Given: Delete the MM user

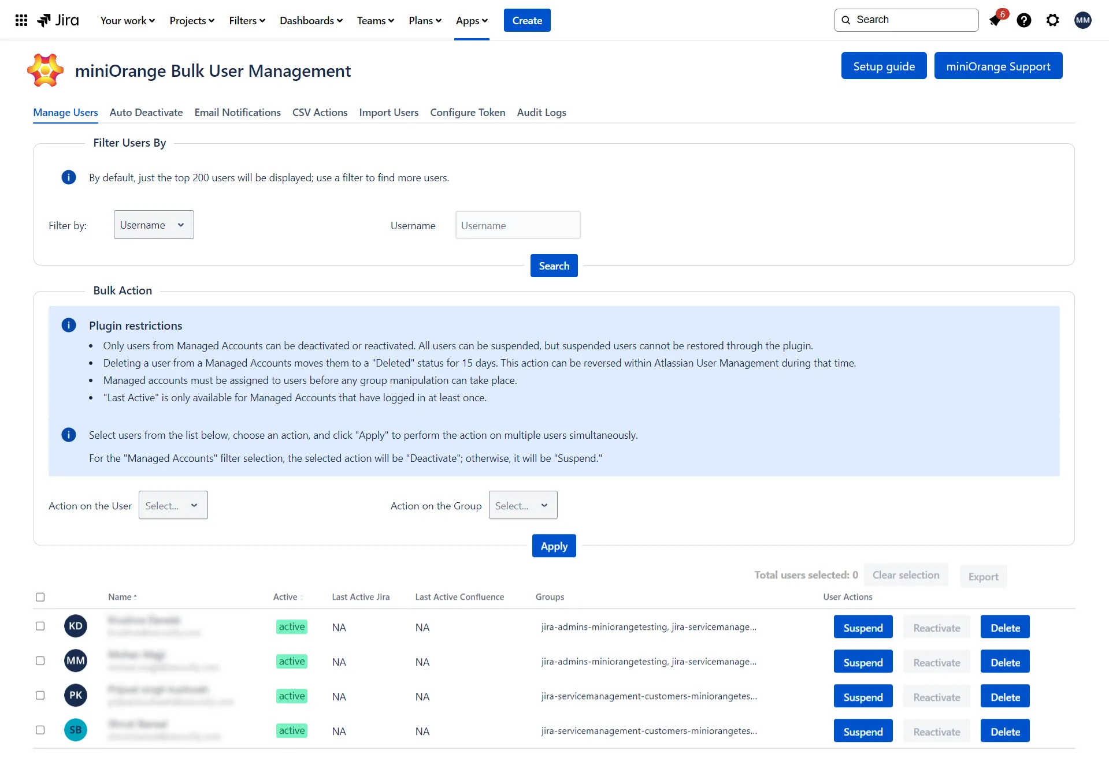Looking at the screenshot, I should tap(1005, 662).
